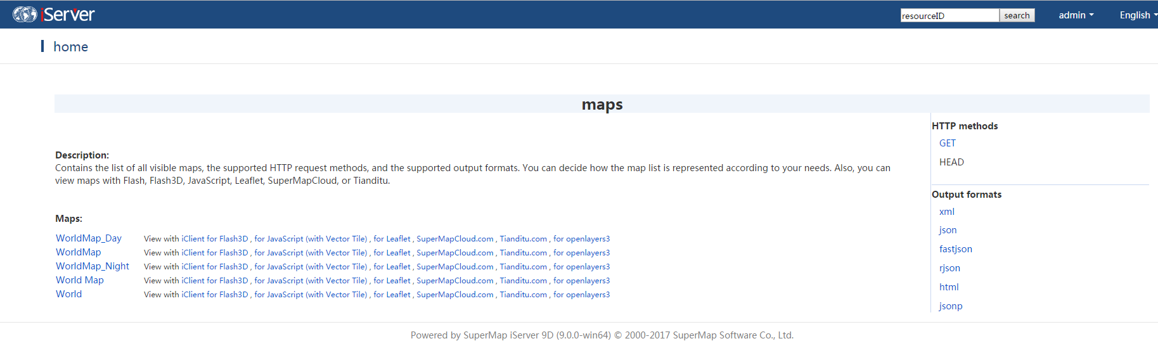View WorldMap_Day with iClient for Flash3D
This screenshot has width=1158, height=341.
[x=215, y=239]
